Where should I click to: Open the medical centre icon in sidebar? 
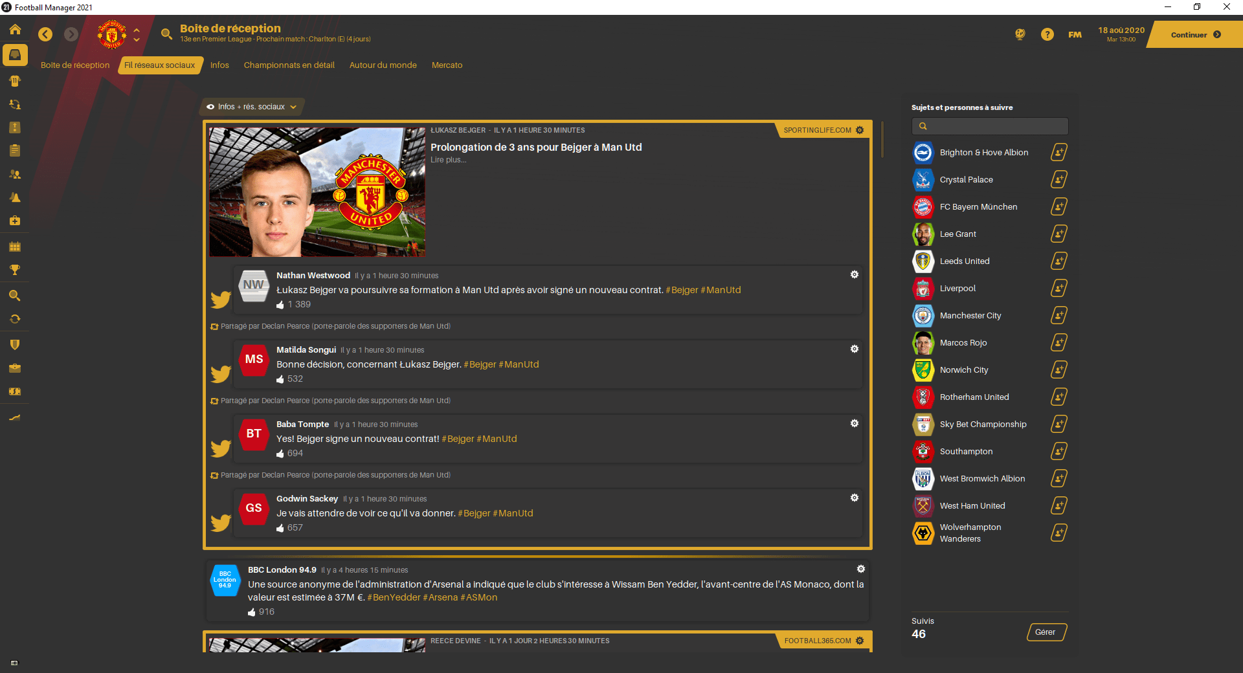pos(15,221)
